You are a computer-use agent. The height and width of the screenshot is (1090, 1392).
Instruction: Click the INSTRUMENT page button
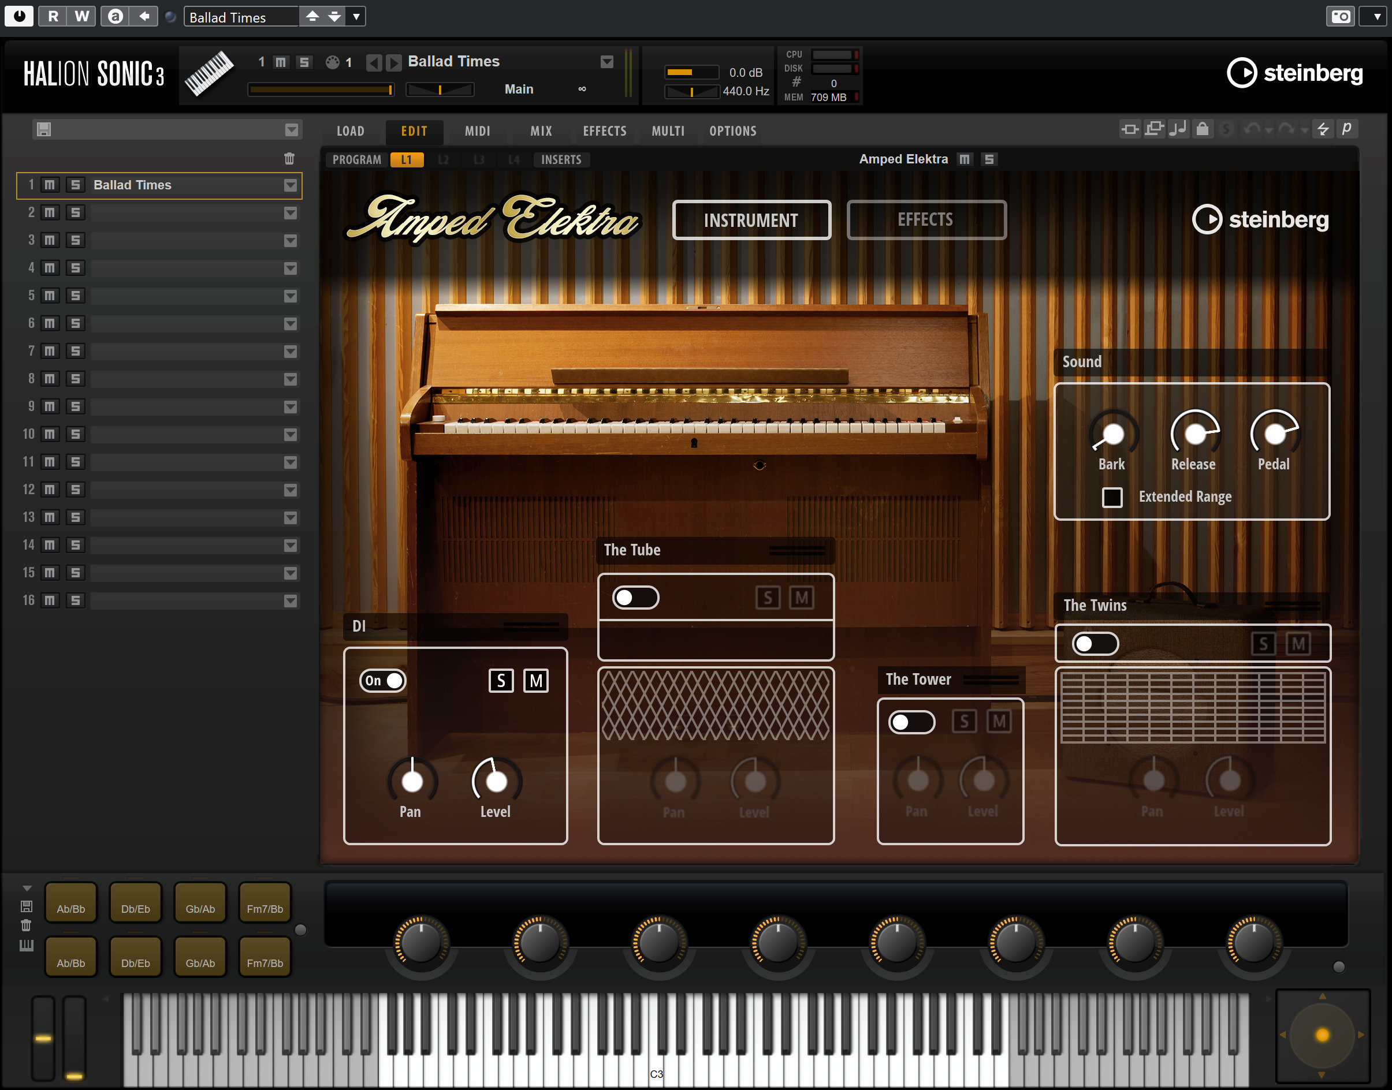[x=751, y=220]
